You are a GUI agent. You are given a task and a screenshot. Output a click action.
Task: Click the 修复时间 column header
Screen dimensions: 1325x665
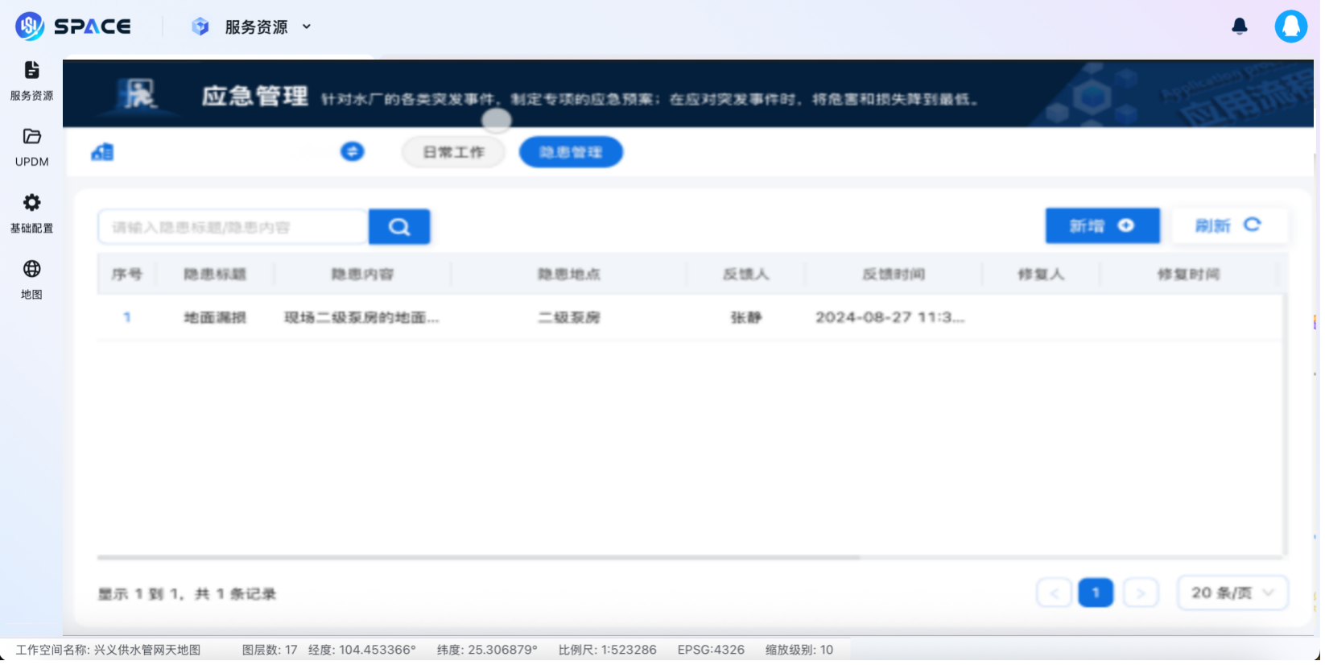coord(1189,275)
